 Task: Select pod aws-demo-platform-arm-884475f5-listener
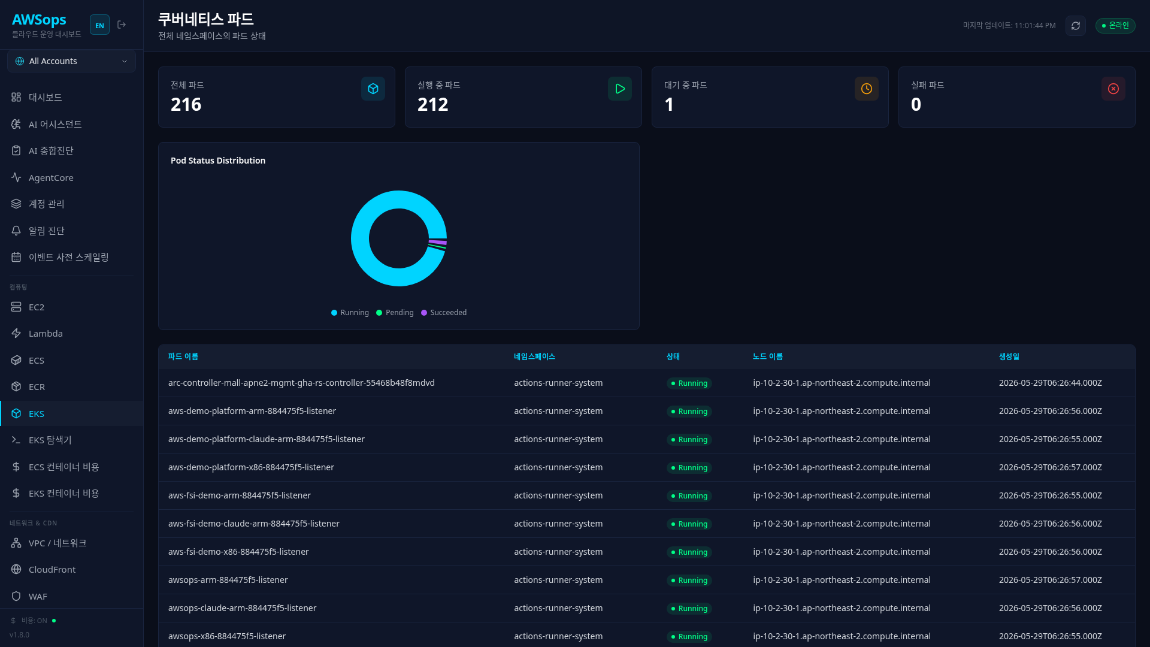[x=647, y=411]
